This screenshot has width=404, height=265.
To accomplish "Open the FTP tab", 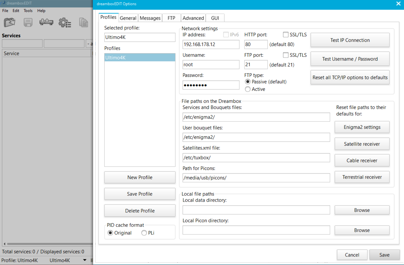I will click(x=171, y=18).
